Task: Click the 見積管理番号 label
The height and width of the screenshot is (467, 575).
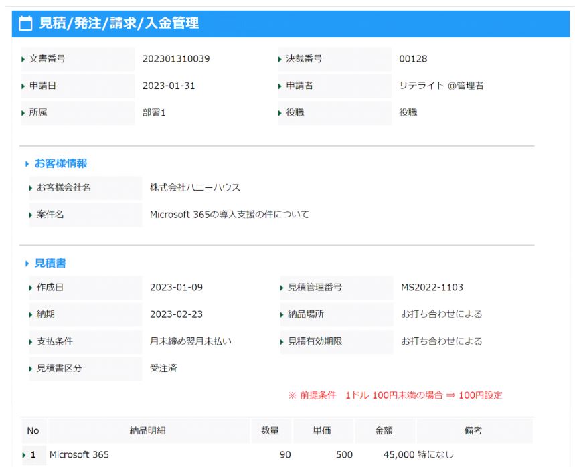Action: click(x=315, y=288)
